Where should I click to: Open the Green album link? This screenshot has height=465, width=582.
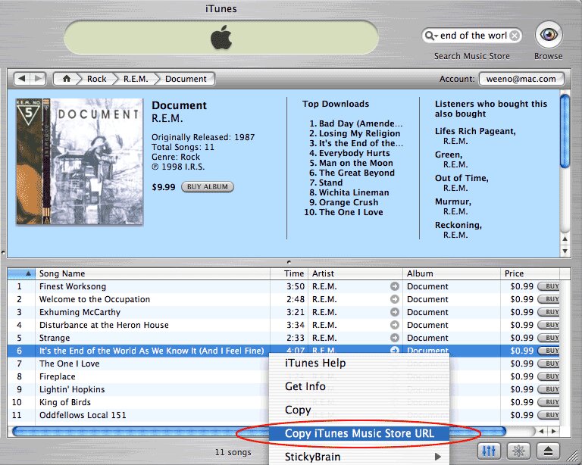tap(449, 154)
